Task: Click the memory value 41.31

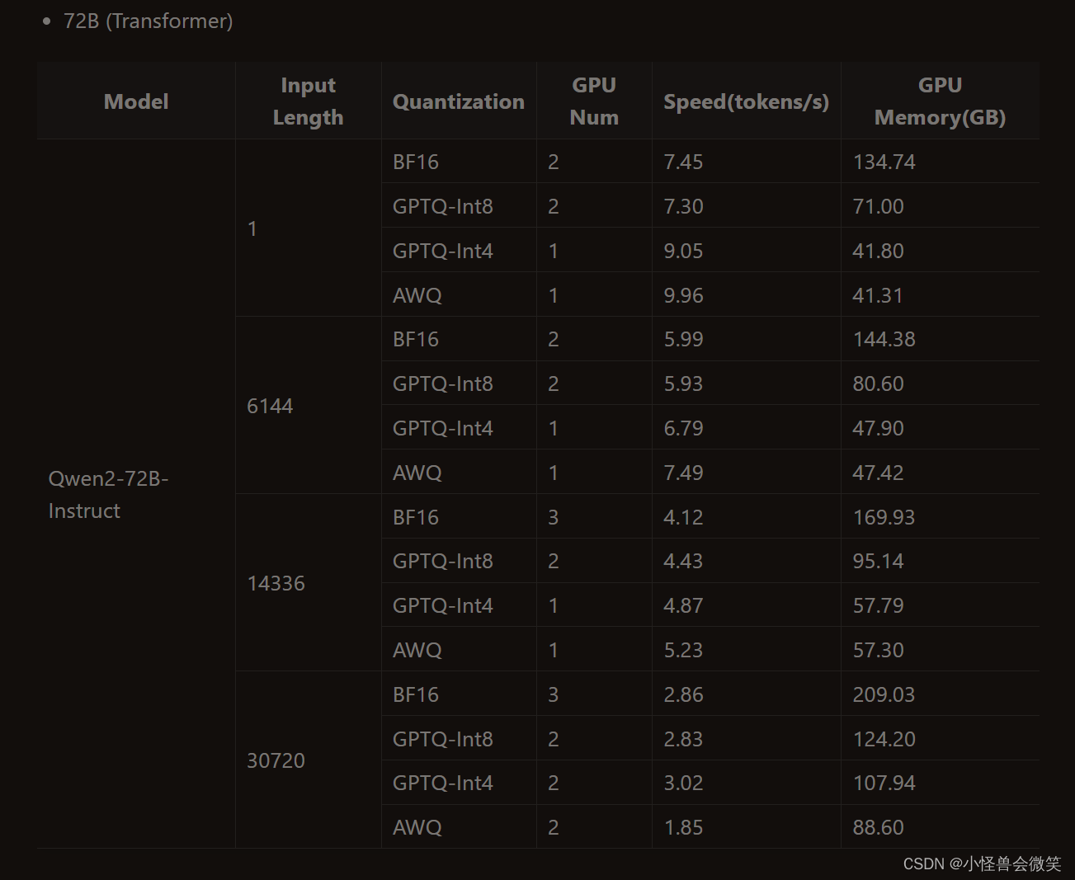Action: pos(877,295)
